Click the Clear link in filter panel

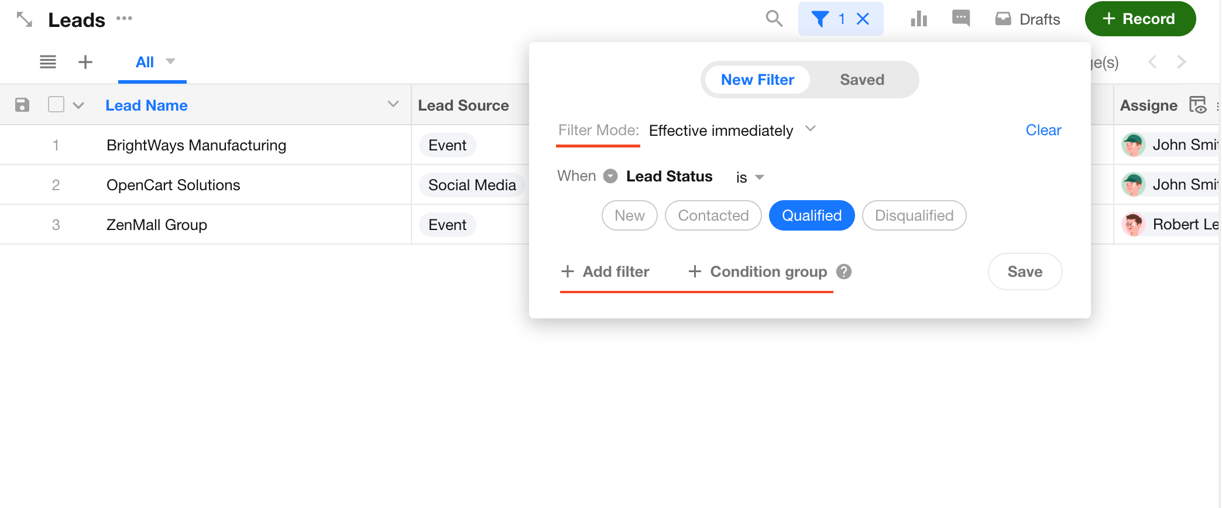1043,130
